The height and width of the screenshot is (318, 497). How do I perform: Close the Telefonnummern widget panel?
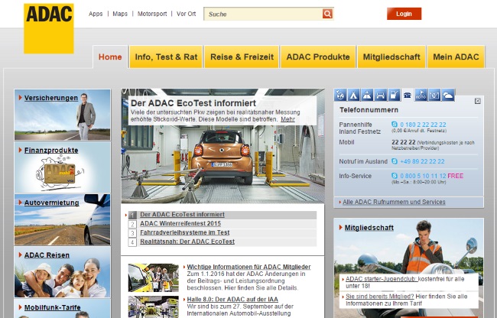click(478, 101)
